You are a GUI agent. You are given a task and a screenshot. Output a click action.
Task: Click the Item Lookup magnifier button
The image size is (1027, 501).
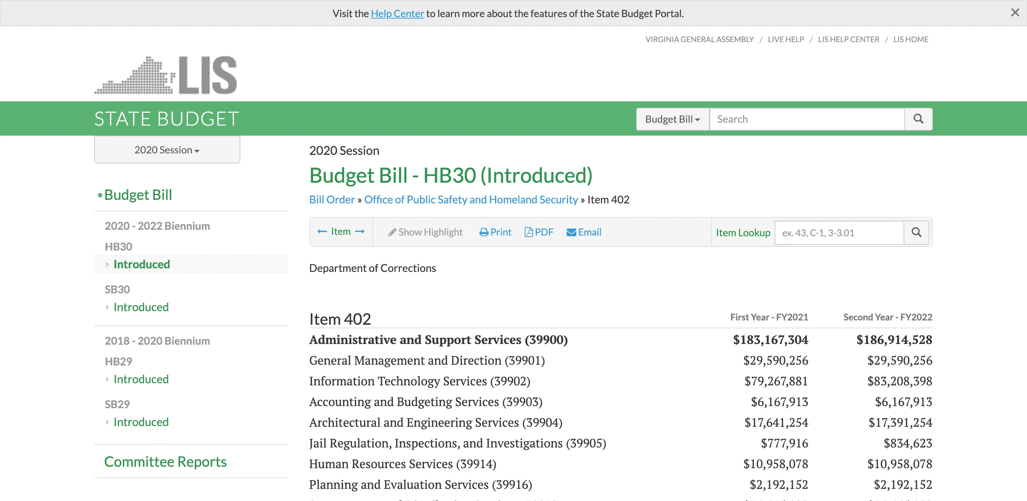(x=916, y=233)
